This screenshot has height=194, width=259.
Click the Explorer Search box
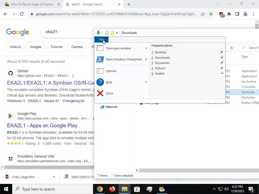point(249,48)
